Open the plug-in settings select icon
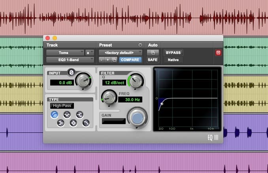Viewport: 268px width, 173px height. [114, 60]
